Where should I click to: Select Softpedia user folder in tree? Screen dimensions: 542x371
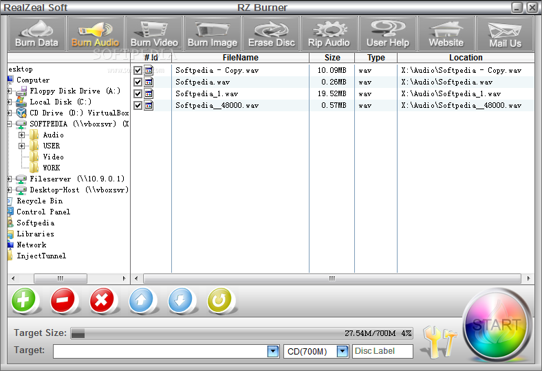coord(35,223)
